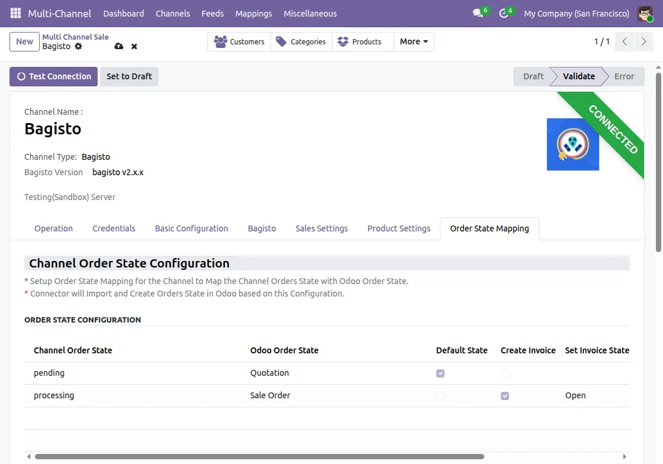Toggle Create Invoice checkbox for processing

pos(505,396)
